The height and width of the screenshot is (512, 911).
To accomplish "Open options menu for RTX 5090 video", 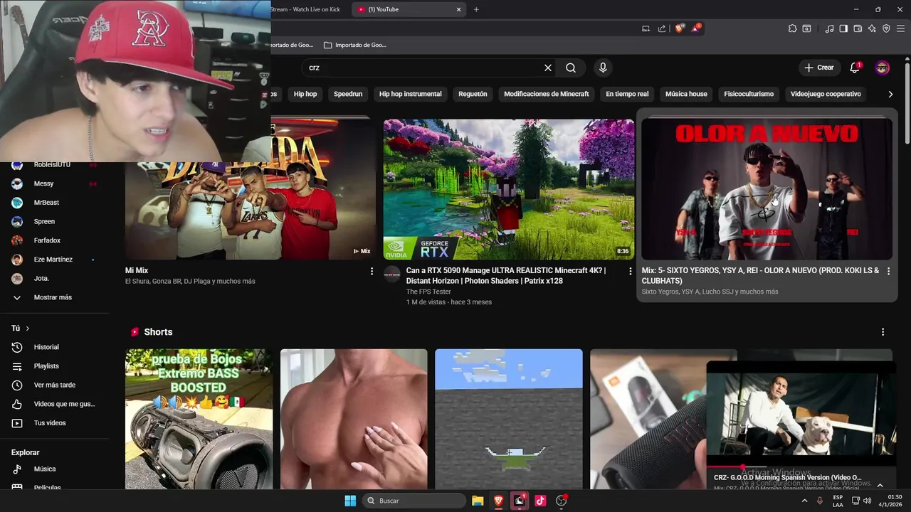I will pos(630,271).
